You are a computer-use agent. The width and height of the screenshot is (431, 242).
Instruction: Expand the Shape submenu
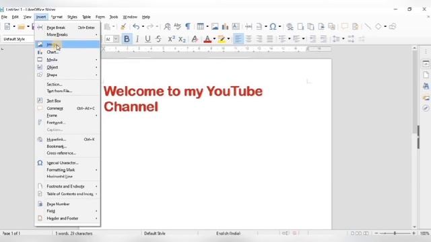67,75
